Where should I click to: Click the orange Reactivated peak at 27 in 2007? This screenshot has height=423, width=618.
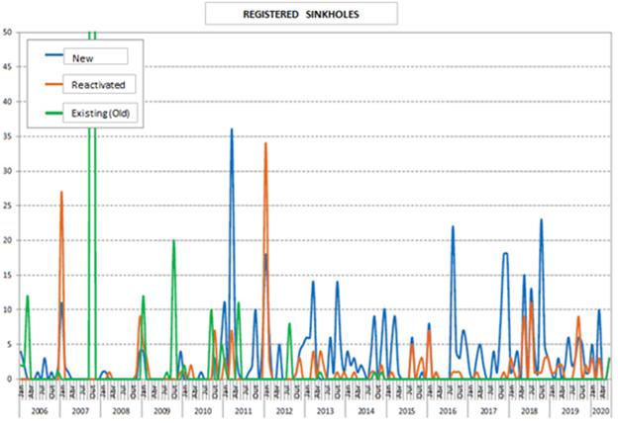pos(61,192)
